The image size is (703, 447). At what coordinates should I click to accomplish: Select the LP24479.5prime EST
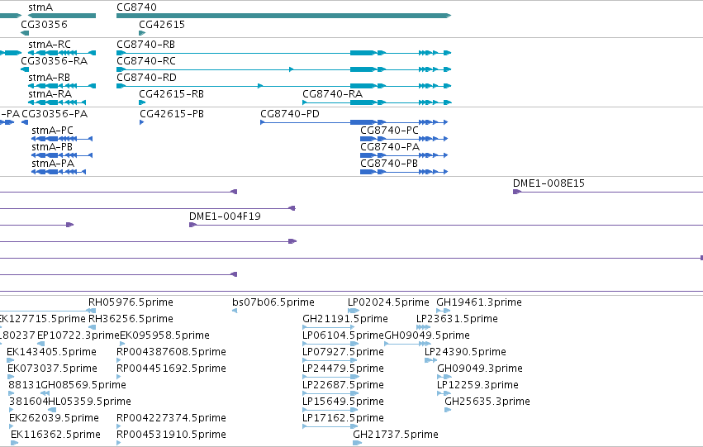(330, 377)
